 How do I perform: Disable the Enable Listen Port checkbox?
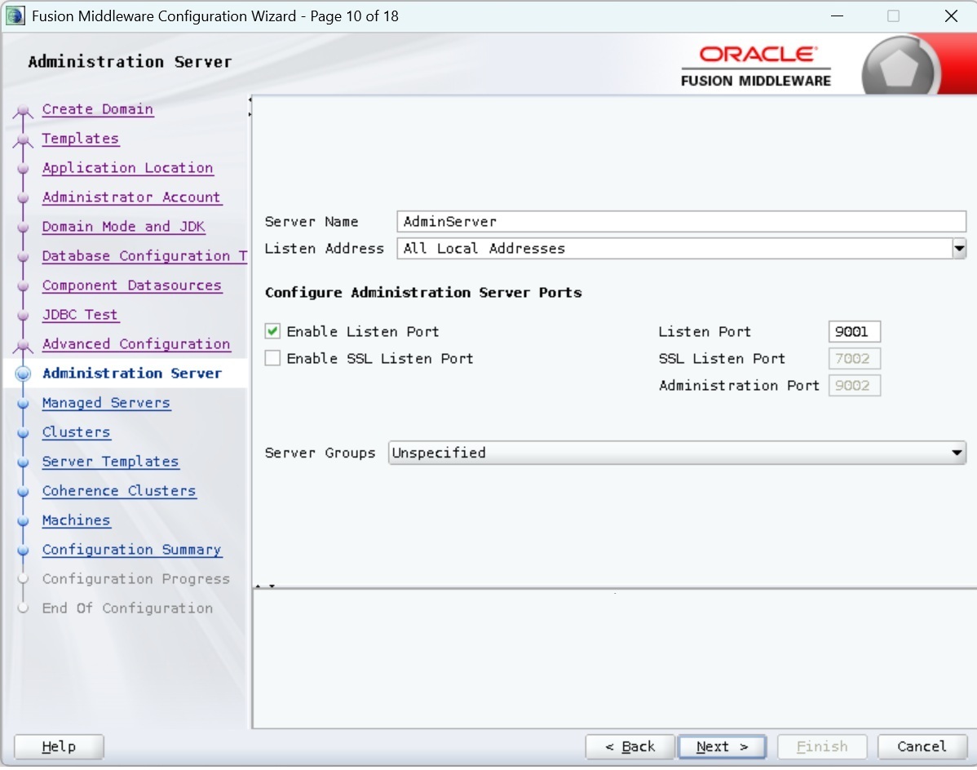click(272, 331)
